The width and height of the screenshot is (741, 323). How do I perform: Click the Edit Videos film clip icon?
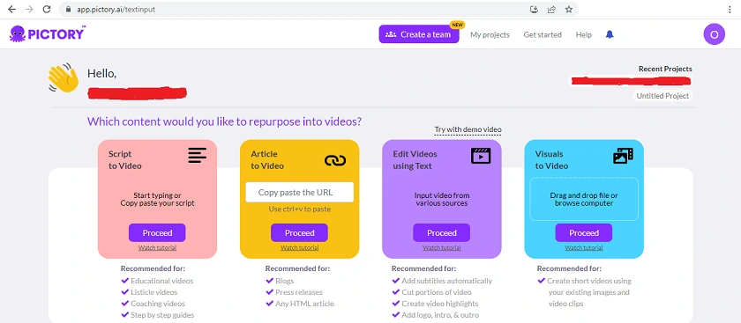[x=481, y=156]
